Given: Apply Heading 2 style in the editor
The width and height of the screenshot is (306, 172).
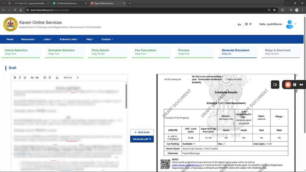Looking at the screenshot, I should (x=37, y=77).
